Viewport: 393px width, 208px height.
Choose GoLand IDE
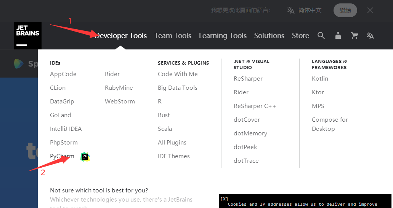60,115
